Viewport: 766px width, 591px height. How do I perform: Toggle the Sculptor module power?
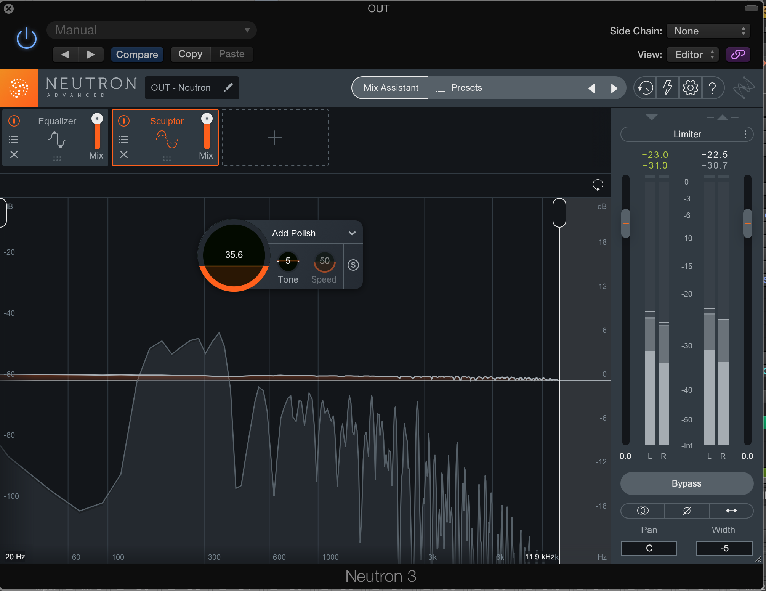[x=124, y=121]
